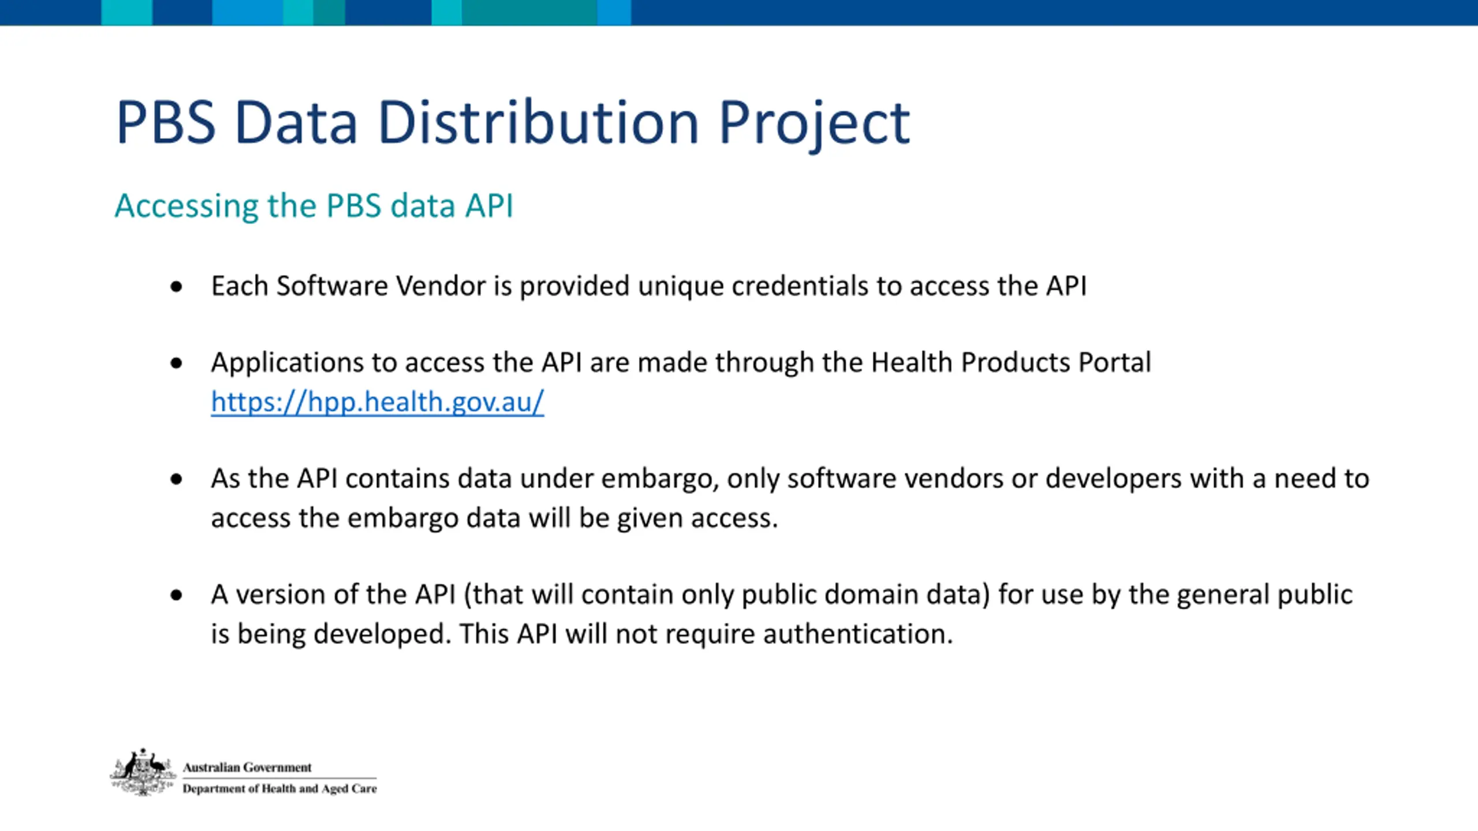Select the 'Accessing the PBS data API' subtitle
The image size is (1478, 831).
313,205
